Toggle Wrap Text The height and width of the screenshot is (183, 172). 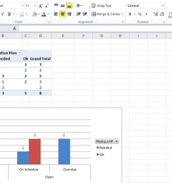point(101,6)
